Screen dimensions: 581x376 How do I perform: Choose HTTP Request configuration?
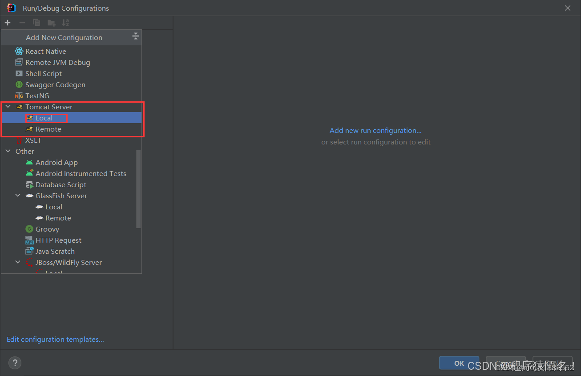[x=69, y=240]
